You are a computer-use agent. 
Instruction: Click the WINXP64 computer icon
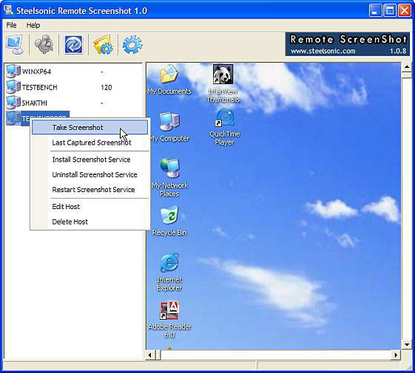click(x=13, y=71)
